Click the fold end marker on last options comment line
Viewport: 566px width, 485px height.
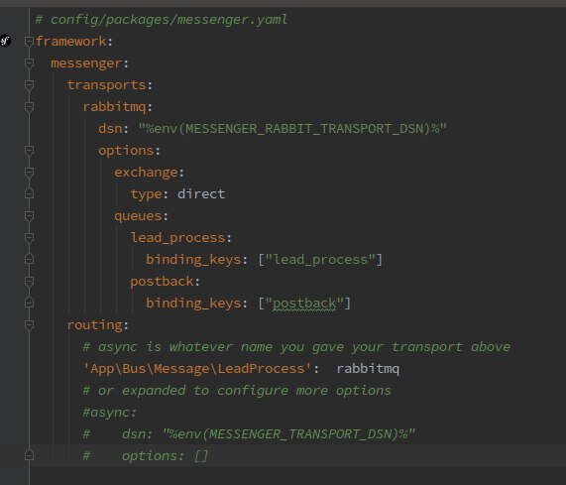[x=29, y=455]
